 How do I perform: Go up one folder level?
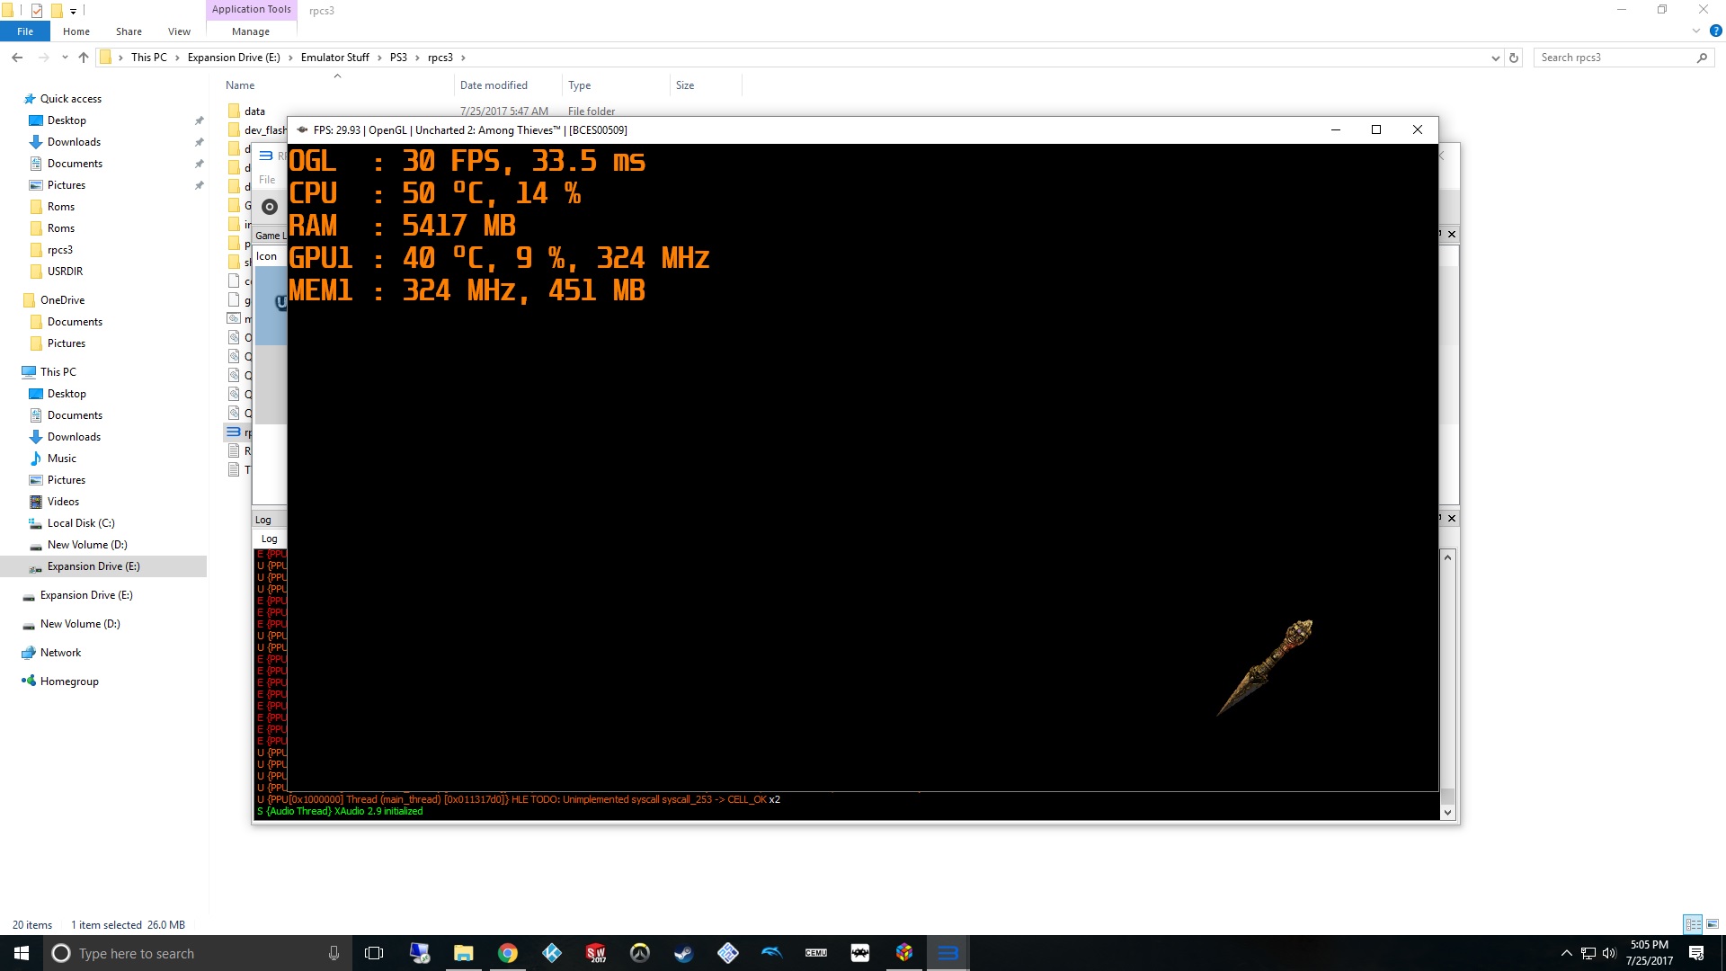tap(84, 58)
